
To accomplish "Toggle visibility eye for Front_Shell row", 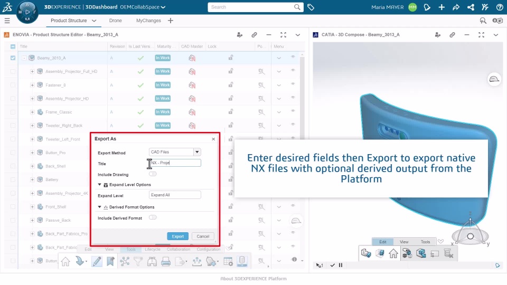I will 293,205.
